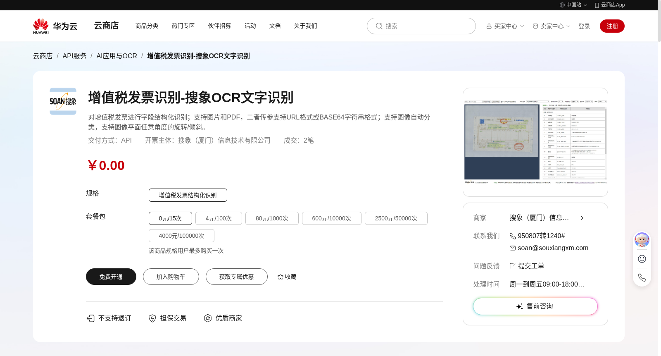Screen dimensions: 661x356
Task: Click the SOAN 搜象 product logo
Action: (x=63, y=101)
